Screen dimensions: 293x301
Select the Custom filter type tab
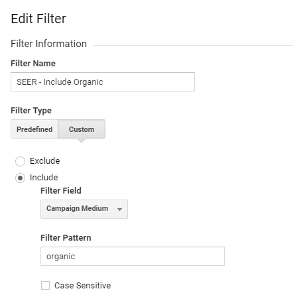[82, 129]
